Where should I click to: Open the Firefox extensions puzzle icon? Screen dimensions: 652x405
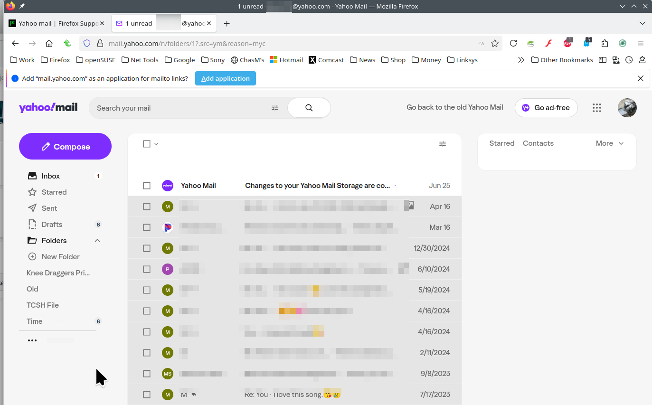pyautogui.click(x=605, y=43)
